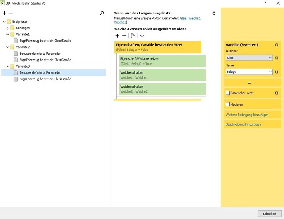Click the gear beside Boolescher Wert
This screenshot has width=284, height=219.
pyautogui.click(x=276, y=93)
